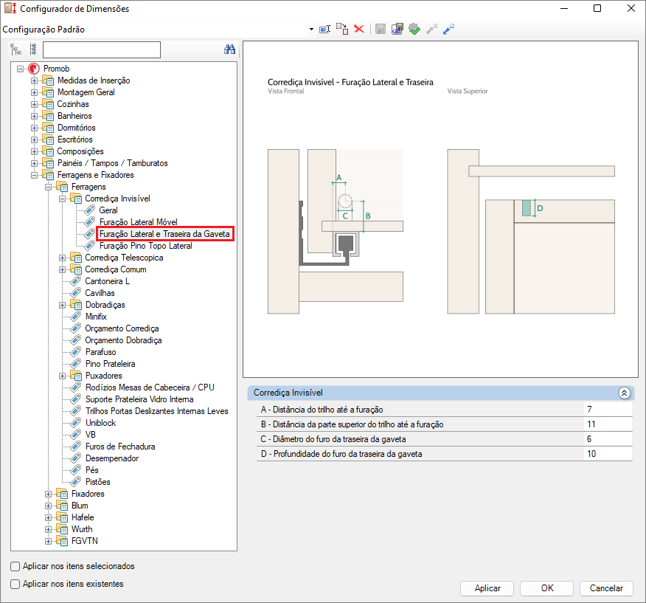Click the tag icon beside Furação Lateral Móvel
This screenshot has height=603, width=646.
click(x=89, y=222)
